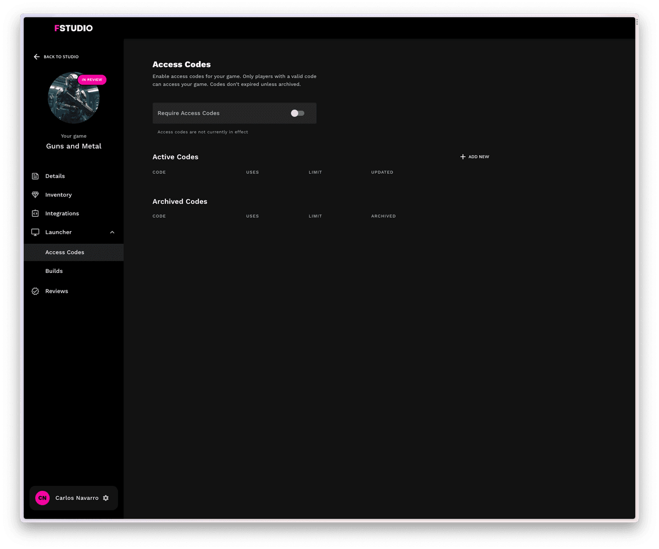Click the Active Codes USES column header

tap(253, 172)
